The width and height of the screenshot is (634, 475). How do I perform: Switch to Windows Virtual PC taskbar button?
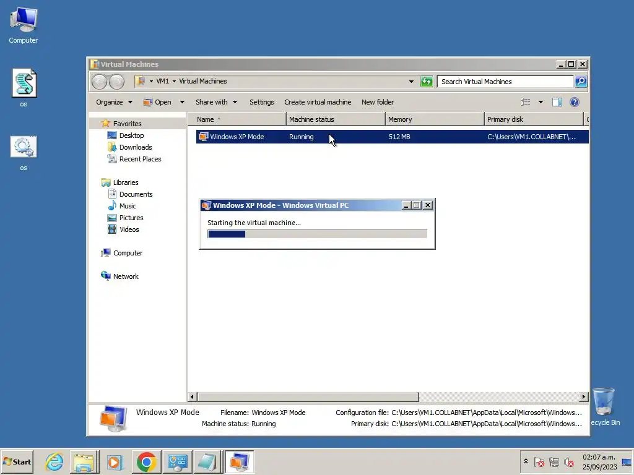coord(239,461)
